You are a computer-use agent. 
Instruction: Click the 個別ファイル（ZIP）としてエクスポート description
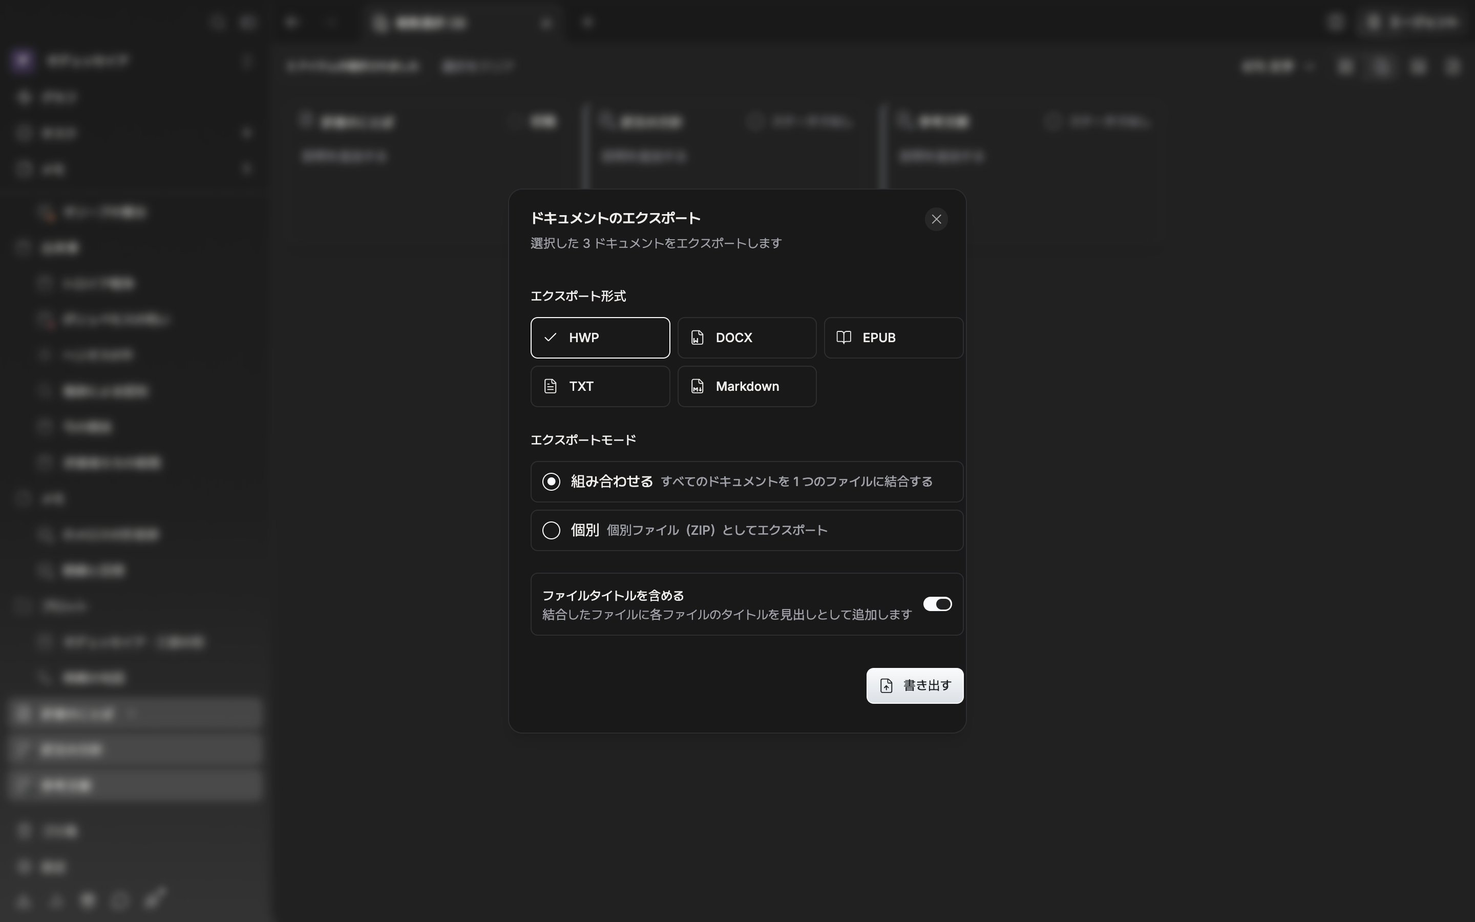717,531
